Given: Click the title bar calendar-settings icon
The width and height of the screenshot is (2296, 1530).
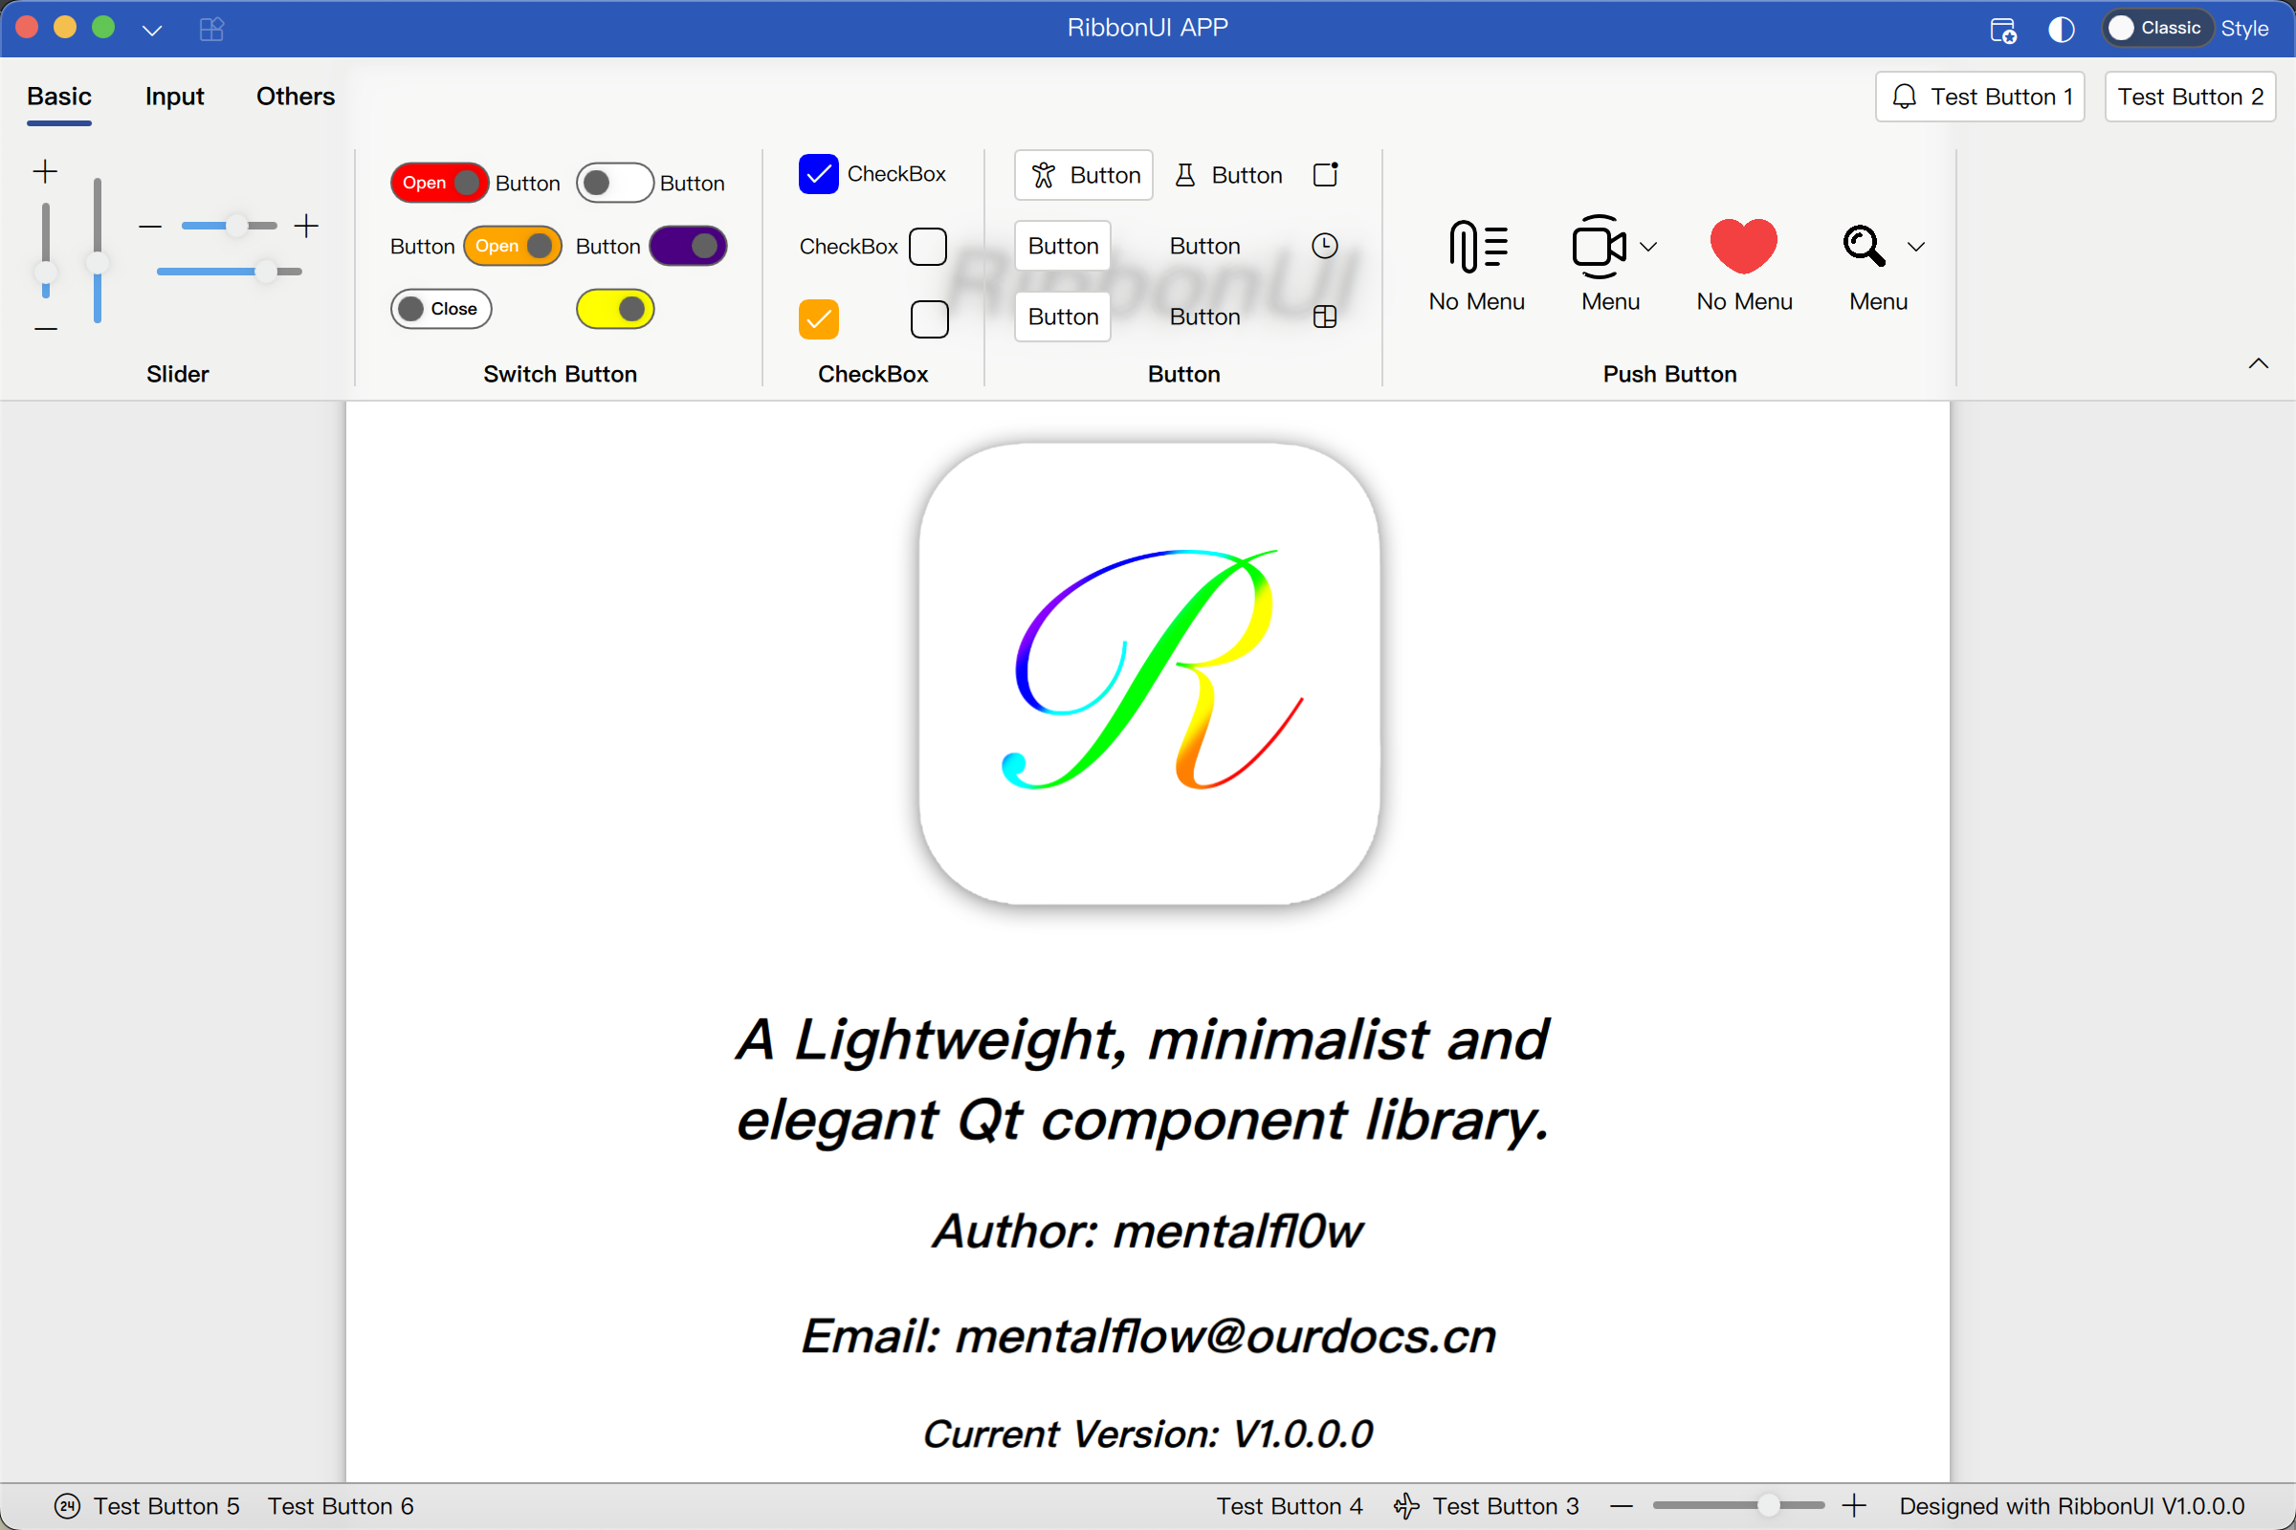Looking at the screenshot, I should (x=2002, y=30).
